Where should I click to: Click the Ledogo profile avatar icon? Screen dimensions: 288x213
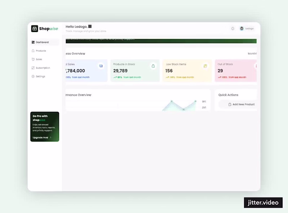(x=242, y=28)
